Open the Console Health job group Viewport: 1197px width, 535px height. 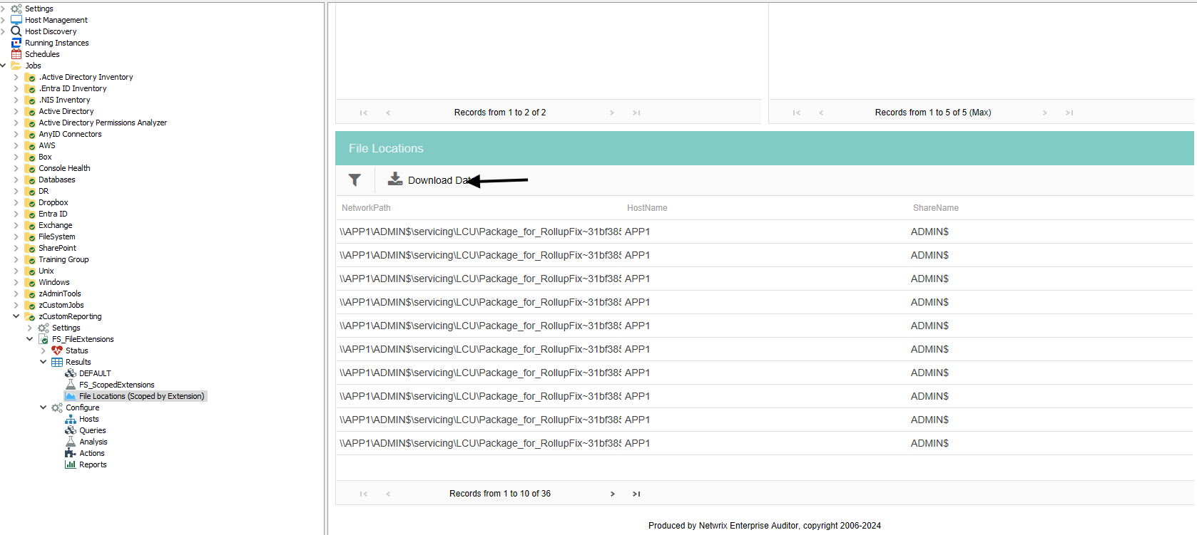coord(64,168)
